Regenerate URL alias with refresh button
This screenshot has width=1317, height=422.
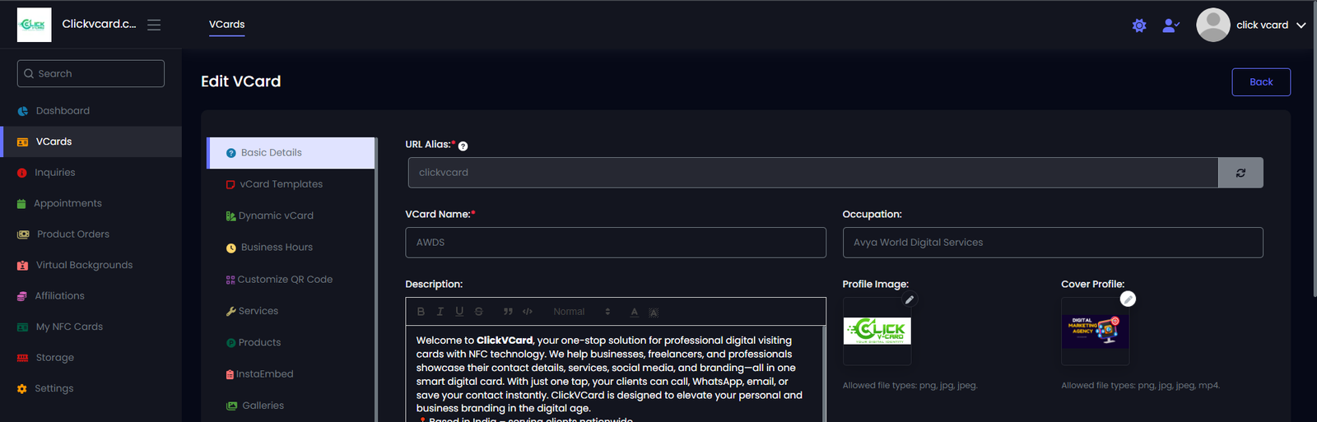pyautogui.click(x=1240, y=173)
